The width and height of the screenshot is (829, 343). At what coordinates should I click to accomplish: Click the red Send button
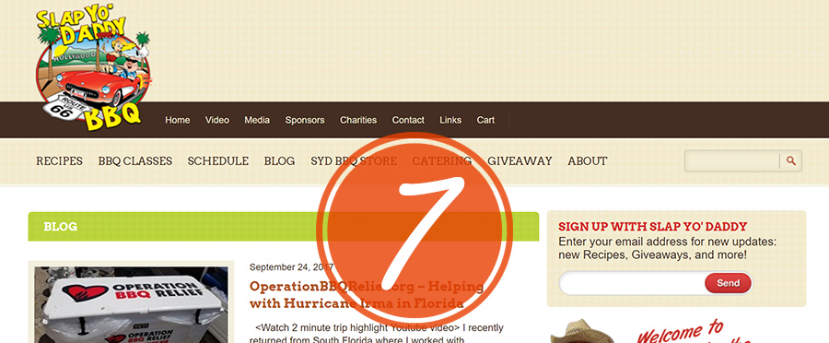pyautogui.click(x=728, y=283)
